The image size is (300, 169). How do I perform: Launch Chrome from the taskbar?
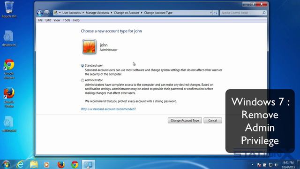click(x=75, y=164)
